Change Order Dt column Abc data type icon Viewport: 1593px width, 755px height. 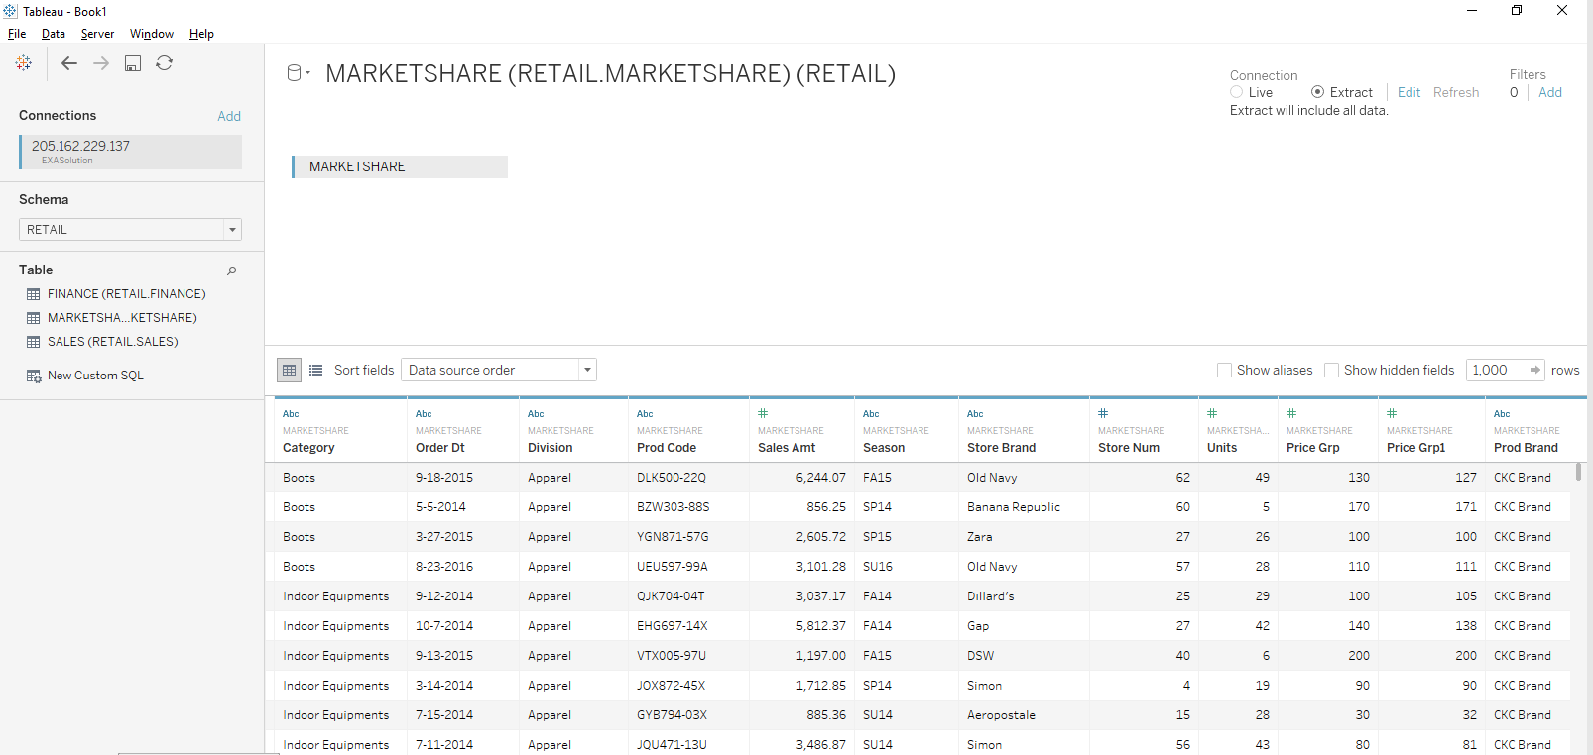point(424,414)
